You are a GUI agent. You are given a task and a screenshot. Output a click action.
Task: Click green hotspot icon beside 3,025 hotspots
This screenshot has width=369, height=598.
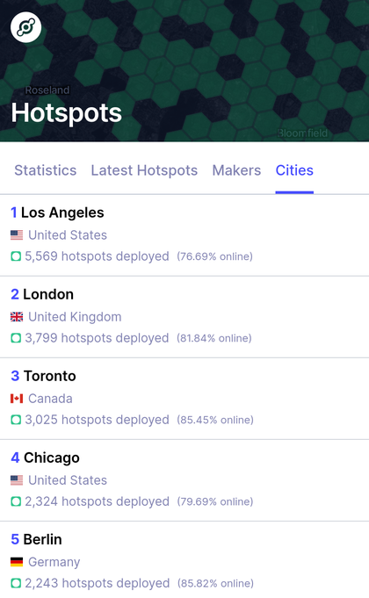coord(16,420)
